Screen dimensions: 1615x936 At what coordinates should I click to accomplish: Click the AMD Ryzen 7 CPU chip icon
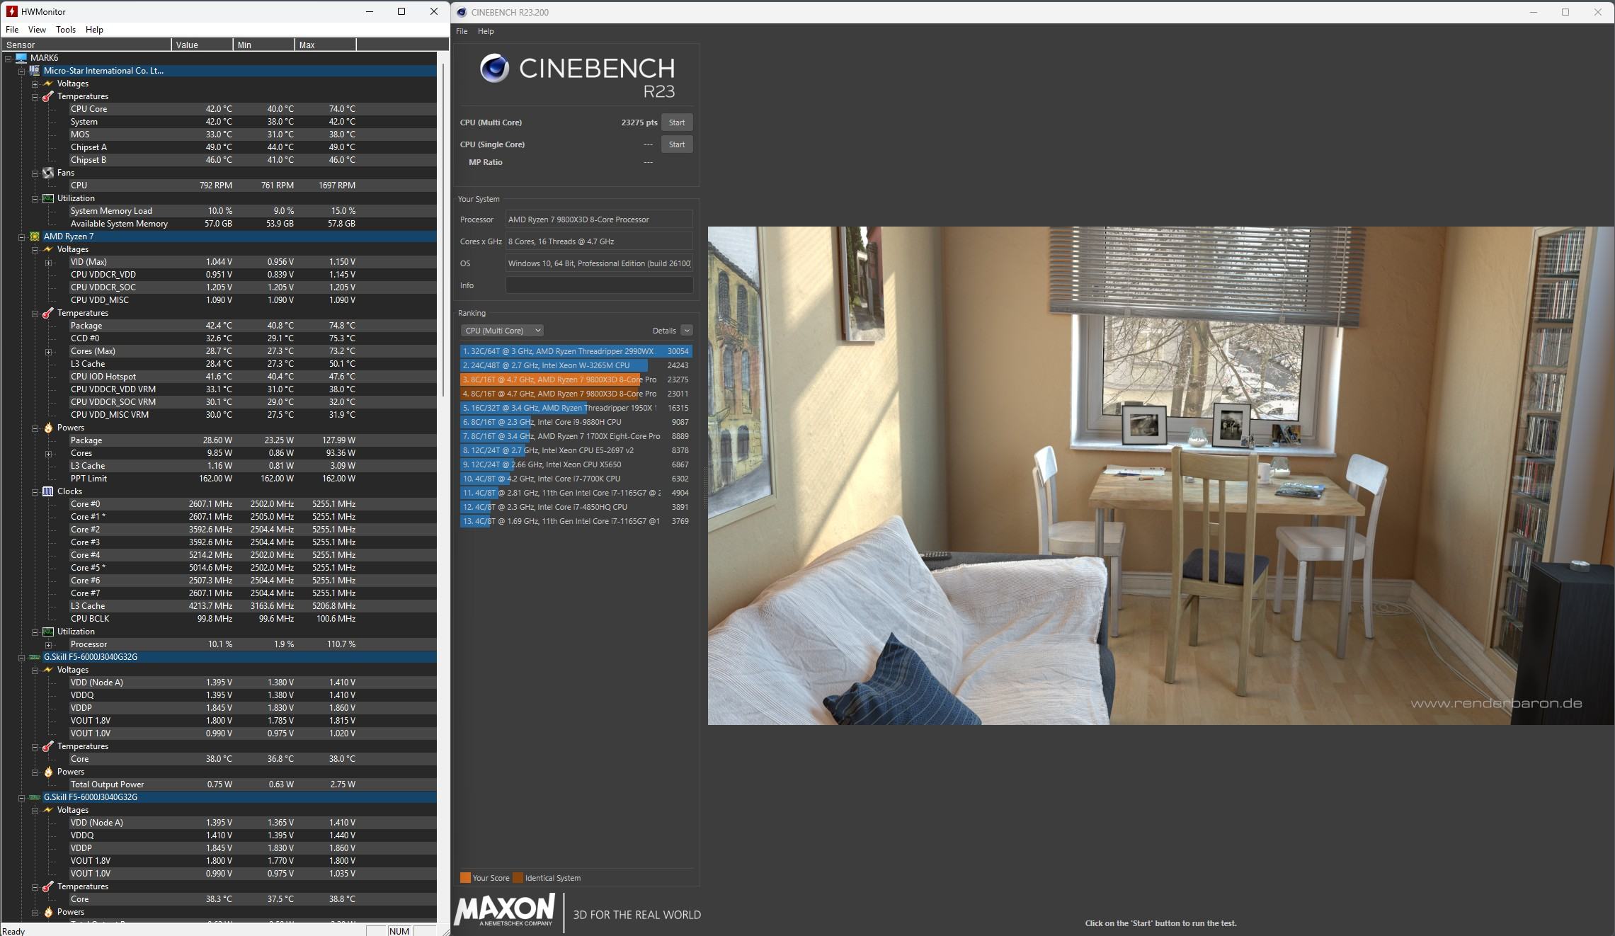click(34, 236)
